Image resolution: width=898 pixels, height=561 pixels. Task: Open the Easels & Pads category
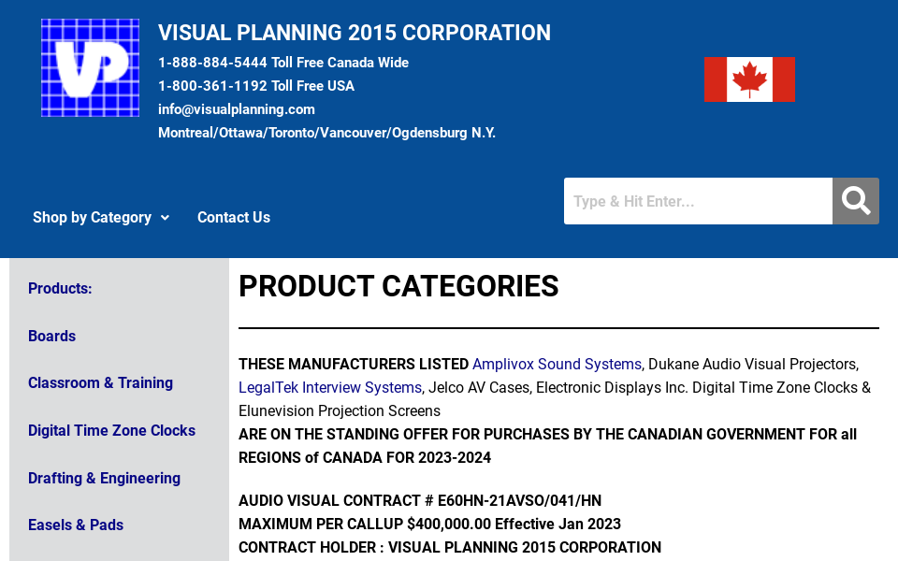point(76,525)
